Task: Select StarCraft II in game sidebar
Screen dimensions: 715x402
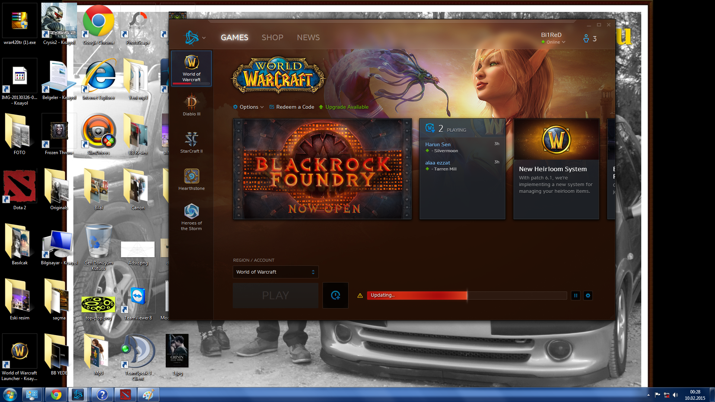Action: pos(191,143)
